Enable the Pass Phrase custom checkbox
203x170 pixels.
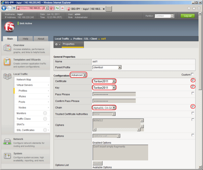193,93
